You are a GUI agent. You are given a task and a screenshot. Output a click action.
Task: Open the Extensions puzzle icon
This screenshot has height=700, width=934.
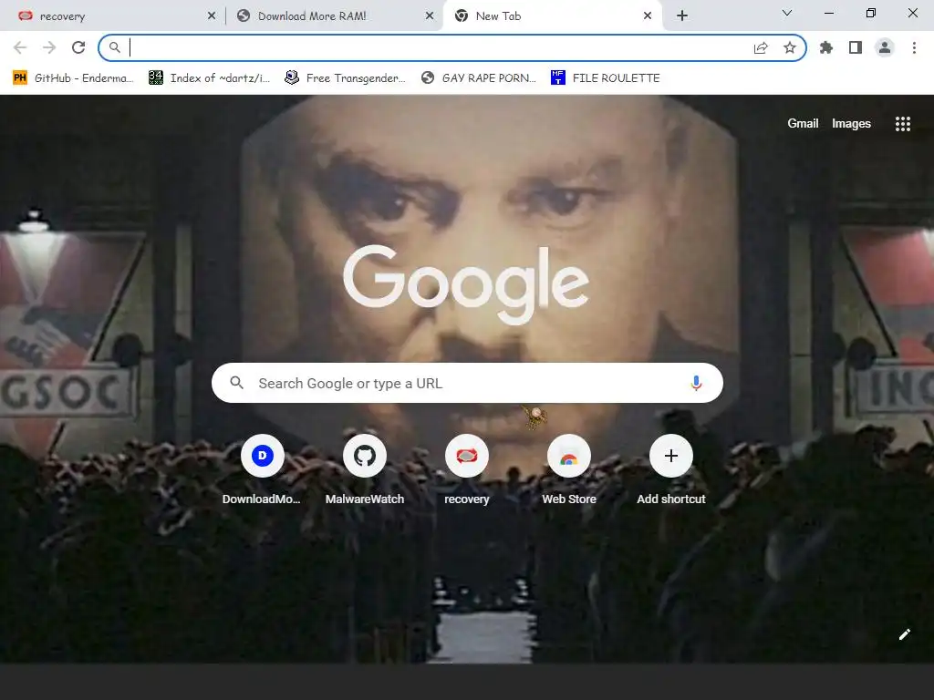[x=826, y=47]
